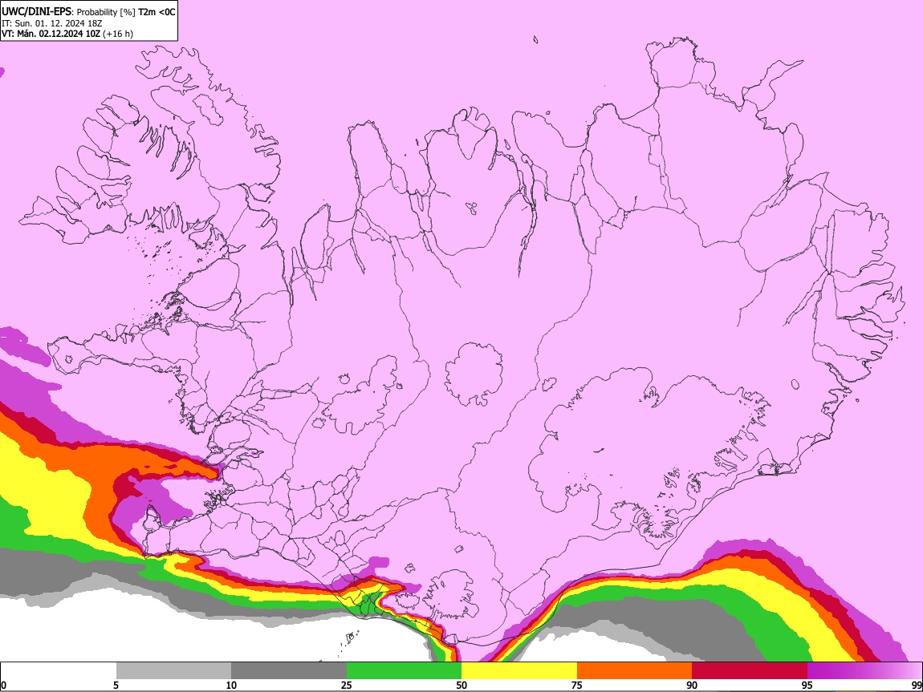The height and width of the screenshot is (692, 923).
Task: Click the dark gray 10–25% legend swatch
Action: click(x=289, y=670)
